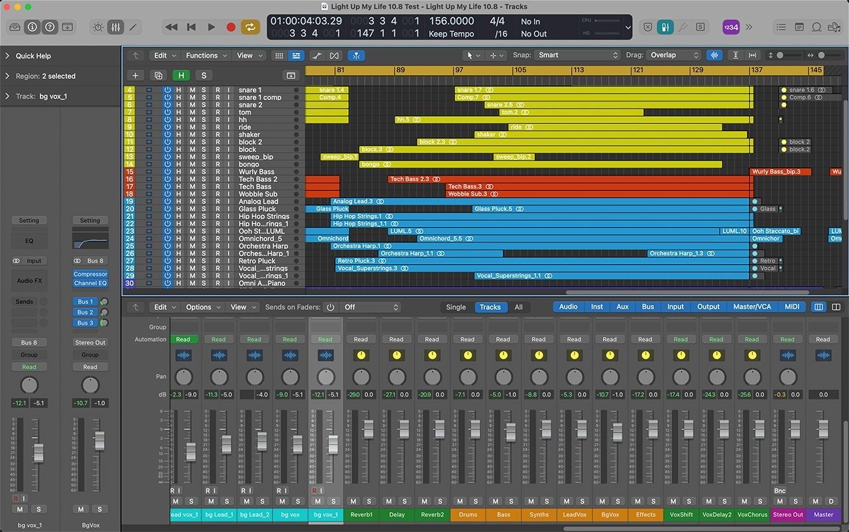Toggle the Master/VCA channel filter
This screenshot has width=849, height=532.
point(752,307)
